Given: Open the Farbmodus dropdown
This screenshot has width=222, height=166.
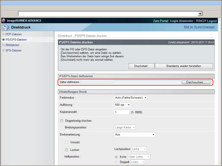Looking at the screenshot, I should coord(130,98).
